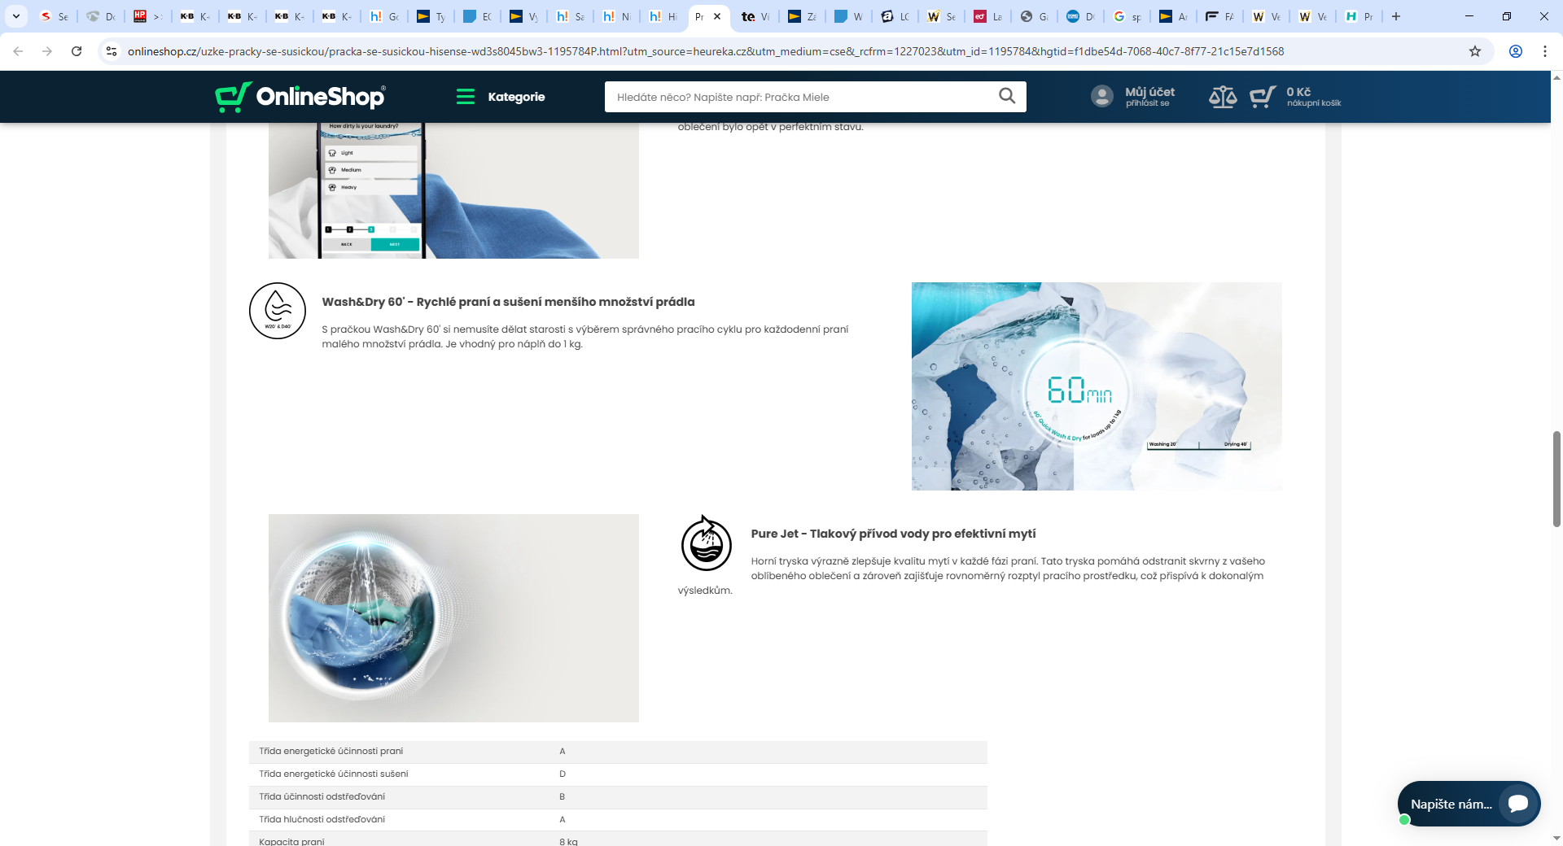Click the smartphone app laundry image

click(x=453, y=191)
